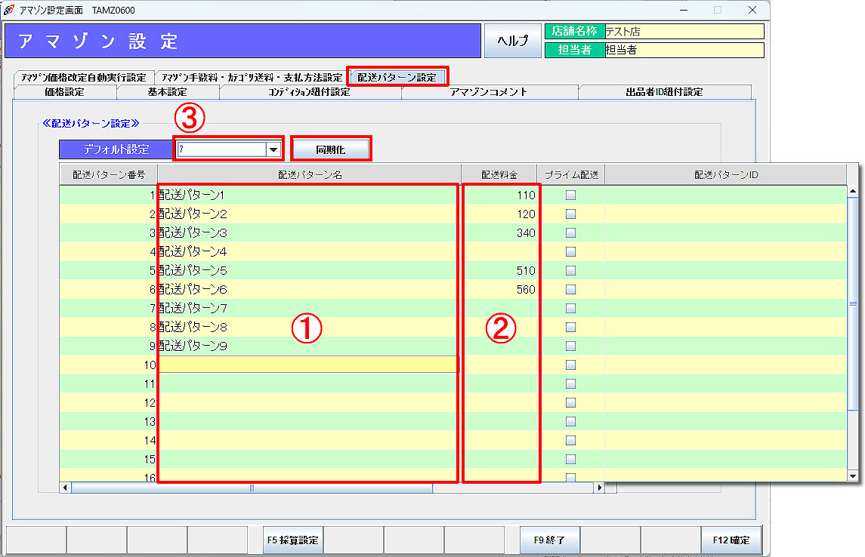The image size is (865, 557).
Task: Toggle プライム配送 checkbox for pattern 9
Action: point(571,346)
